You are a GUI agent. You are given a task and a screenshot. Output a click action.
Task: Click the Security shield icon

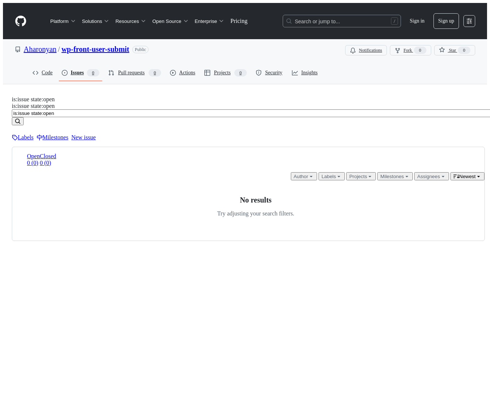259,73
